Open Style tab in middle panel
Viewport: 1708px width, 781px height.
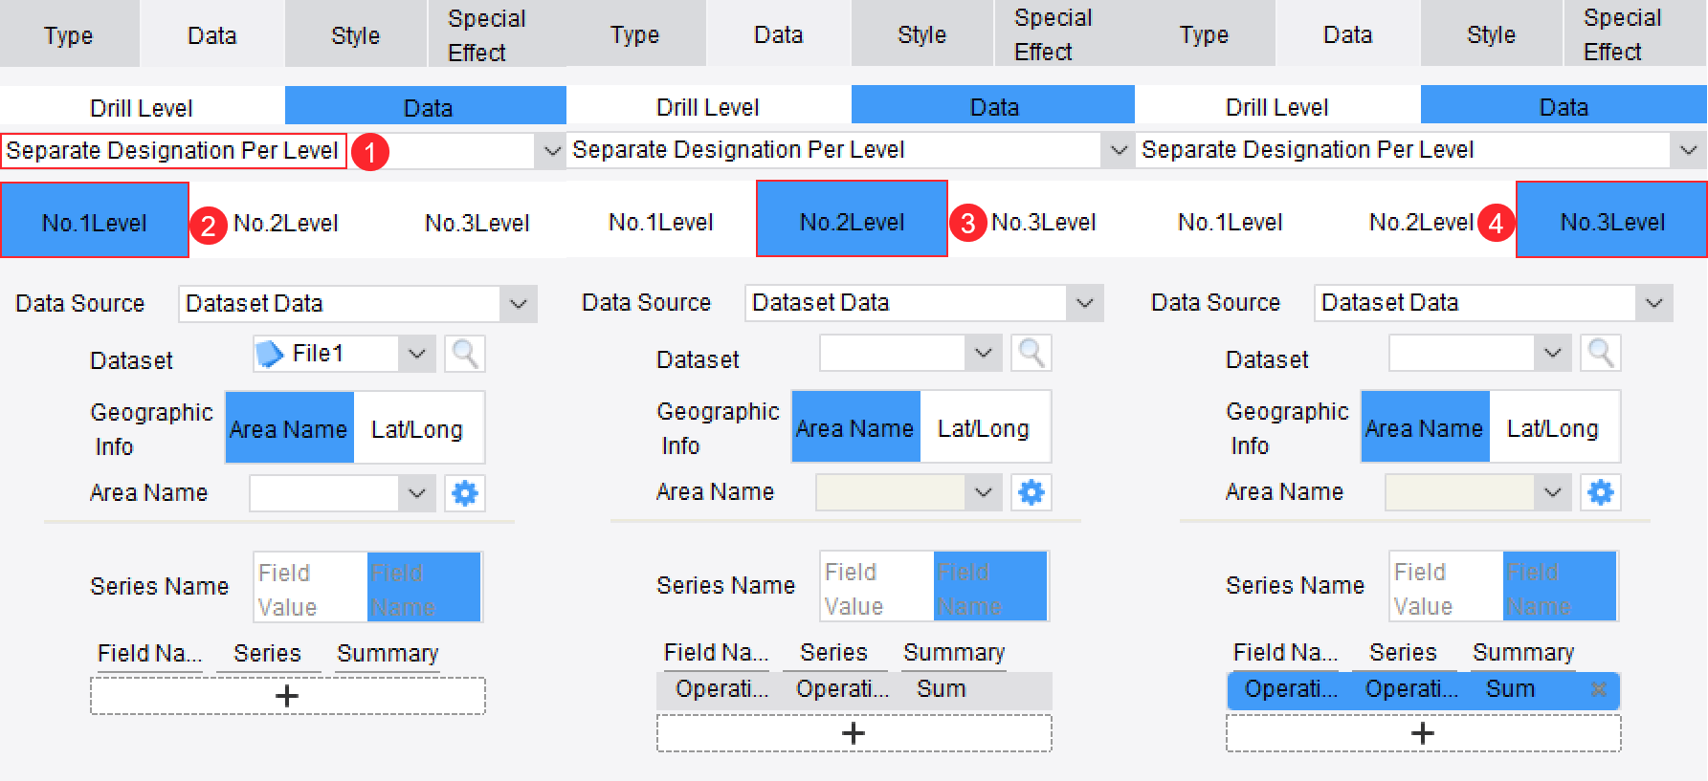point(922,34)
